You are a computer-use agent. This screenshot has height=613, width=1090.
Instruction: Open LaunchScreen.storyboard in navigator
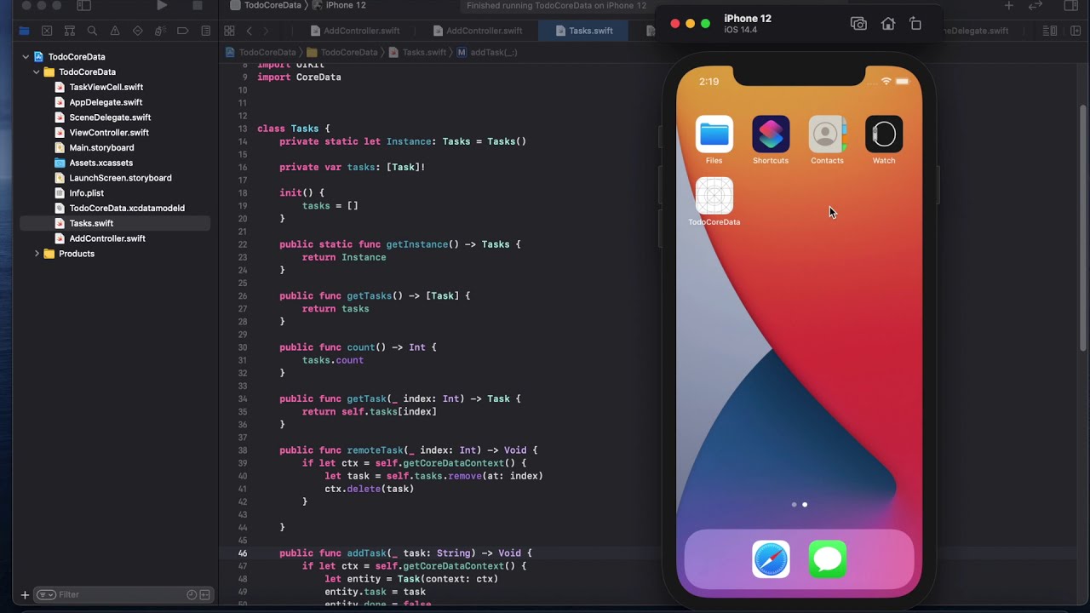pos(120,178)
